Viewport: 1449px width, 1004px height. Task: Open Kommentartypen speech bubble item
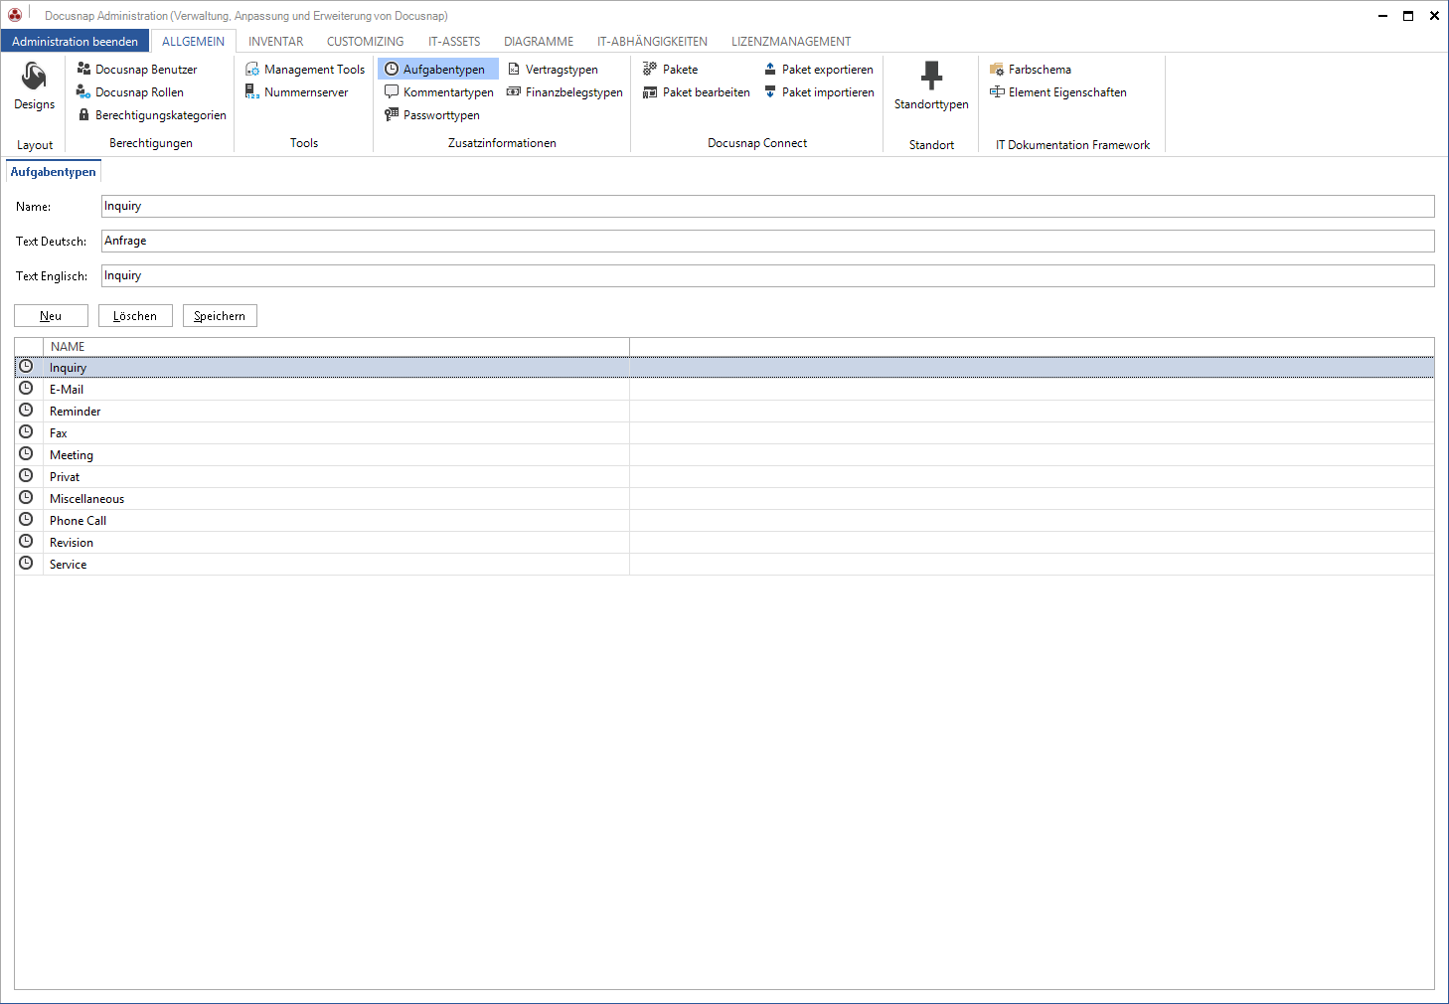tap(438, 92)
